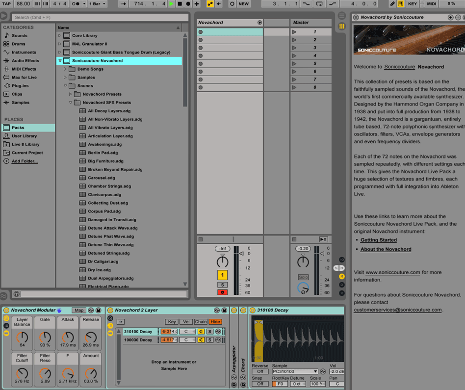Screen dimensions: 465x390
Task: Click Add Folder... link
Action: 25,161
